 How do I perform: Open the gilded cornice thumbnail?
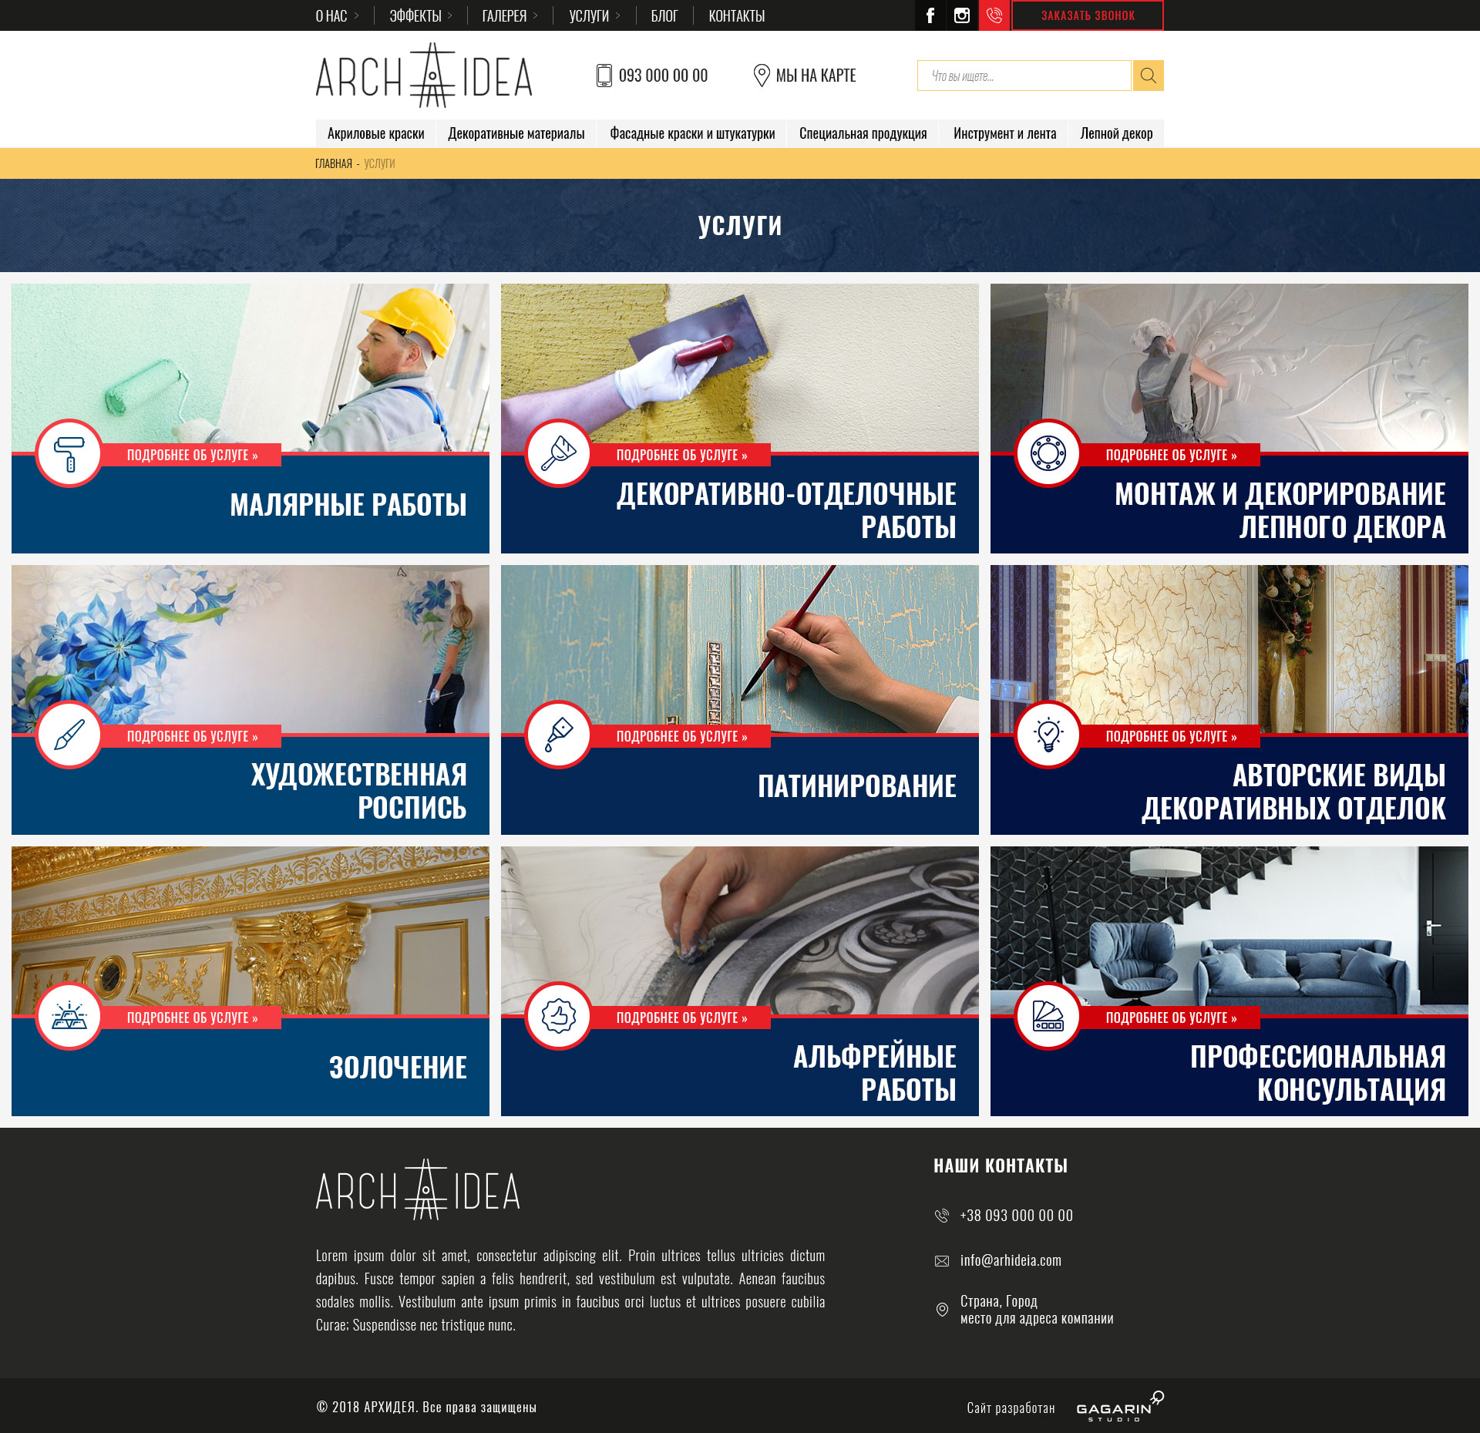tap(251, 930)
